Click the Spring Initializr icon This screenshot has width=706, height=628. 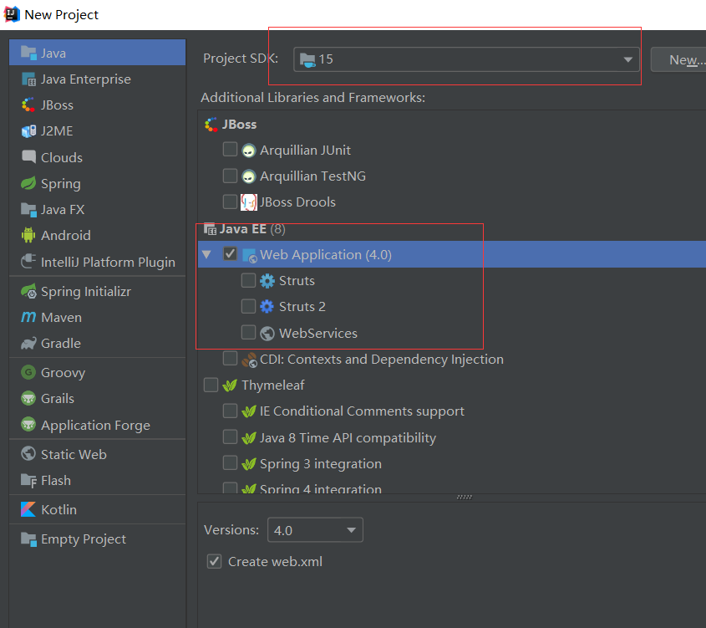[28, 292]
